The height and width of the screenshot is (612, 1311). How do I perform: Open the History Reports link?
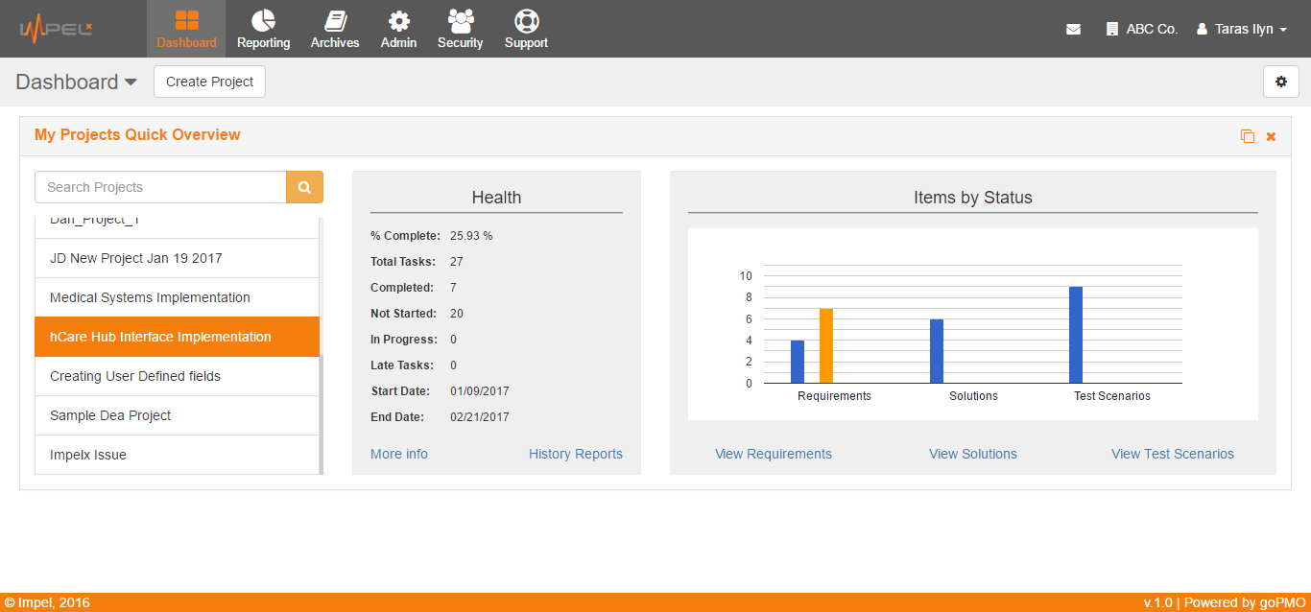[575, 454]
